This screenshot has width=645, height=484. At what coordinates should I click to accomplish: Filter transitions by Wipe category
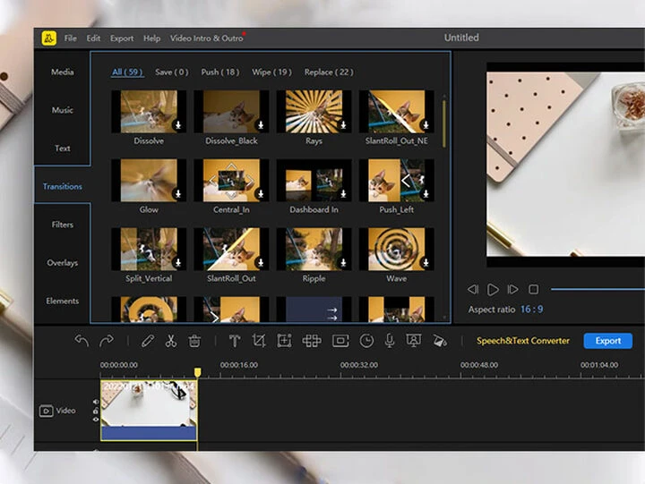pyautogui.click(x=271, y=72)
